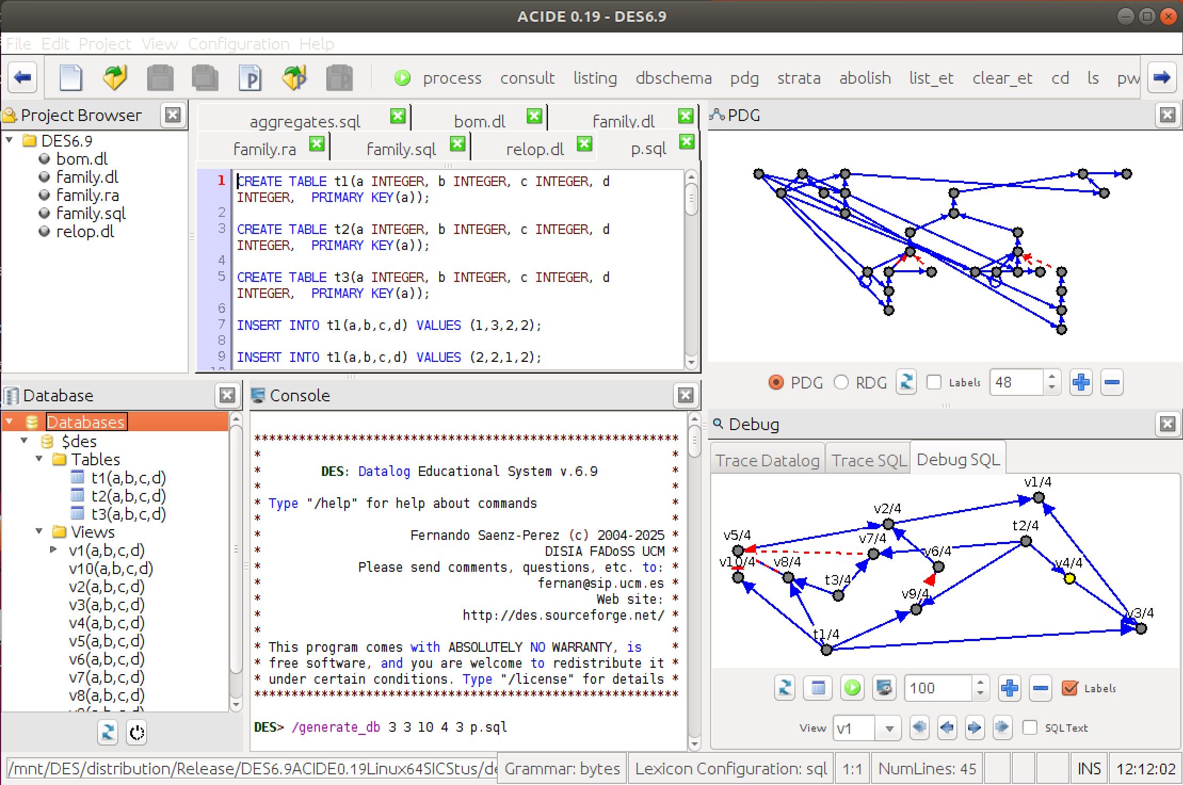Toggle the SQL Text checkbox
1183x785 pixels.
pyautogui.click(x=1030, y=727)
